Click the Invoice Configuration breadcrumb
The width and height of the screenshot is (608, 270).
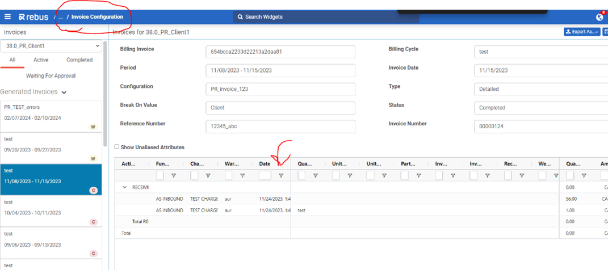(x=97, y=17)
